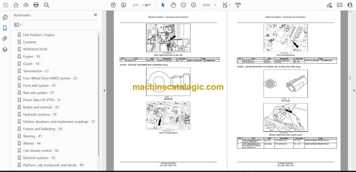
Task: Activate the hand pan tool
Action: [x=173, y=5]
